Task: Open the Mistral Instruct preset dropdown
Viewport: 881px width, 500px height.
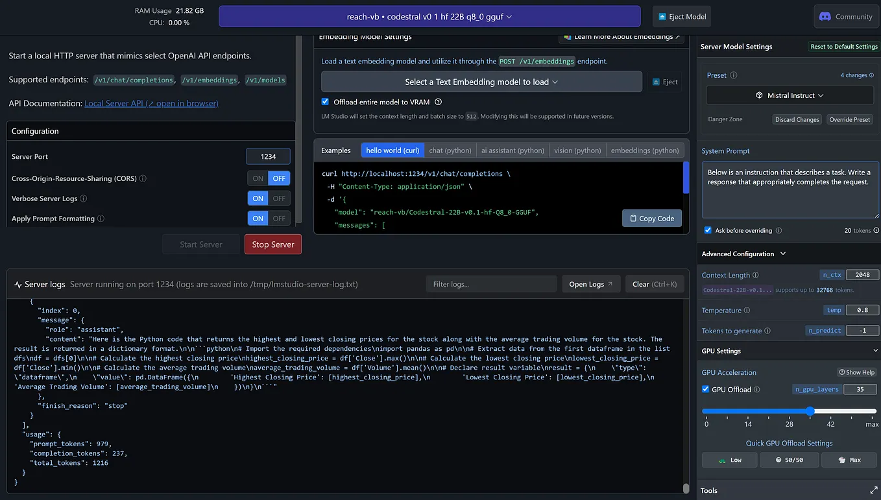Action: click(x=789, y=95)
